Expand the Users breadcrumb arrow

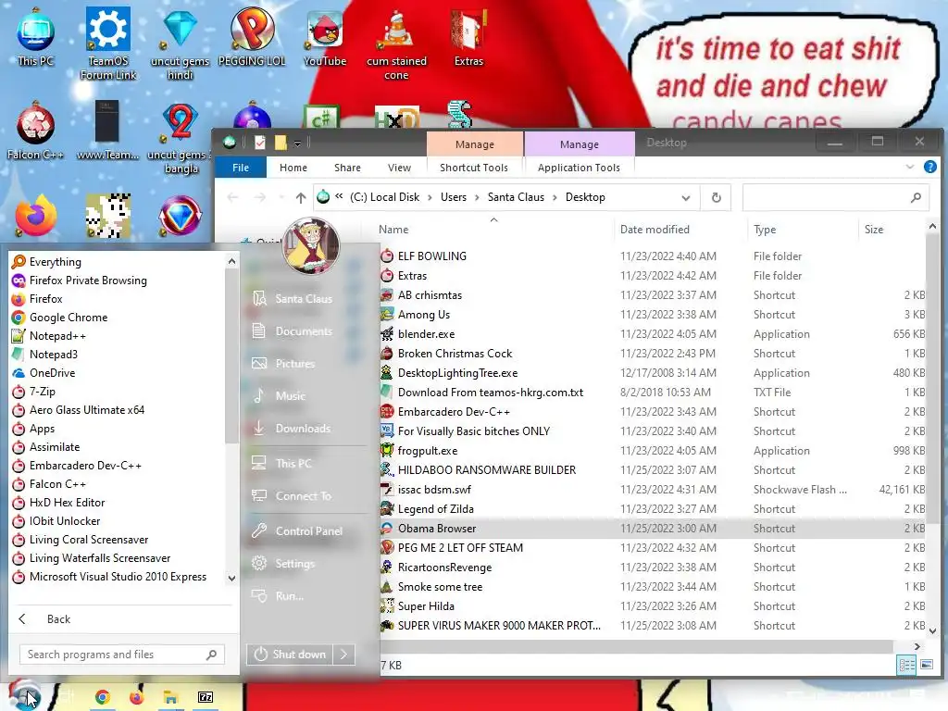(477, 197)
